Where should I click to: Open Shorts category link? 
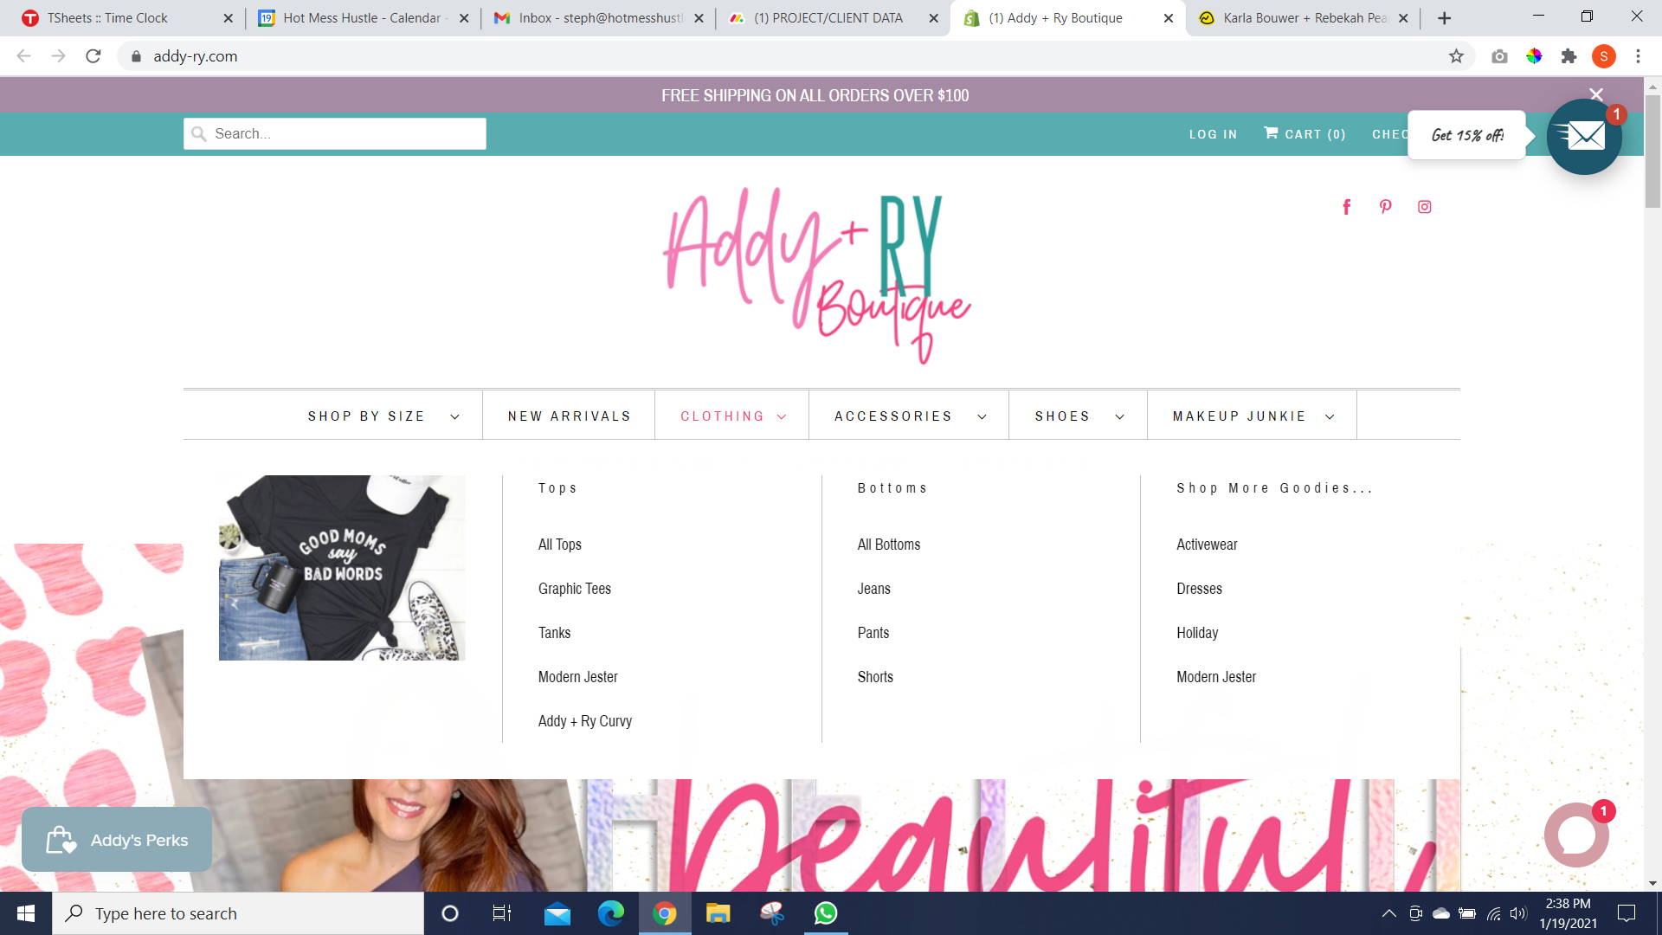coord(874,677)
